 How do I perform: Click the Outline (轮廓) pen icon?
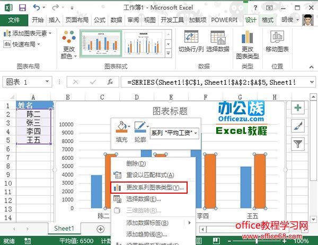click(x=140, y=127)
